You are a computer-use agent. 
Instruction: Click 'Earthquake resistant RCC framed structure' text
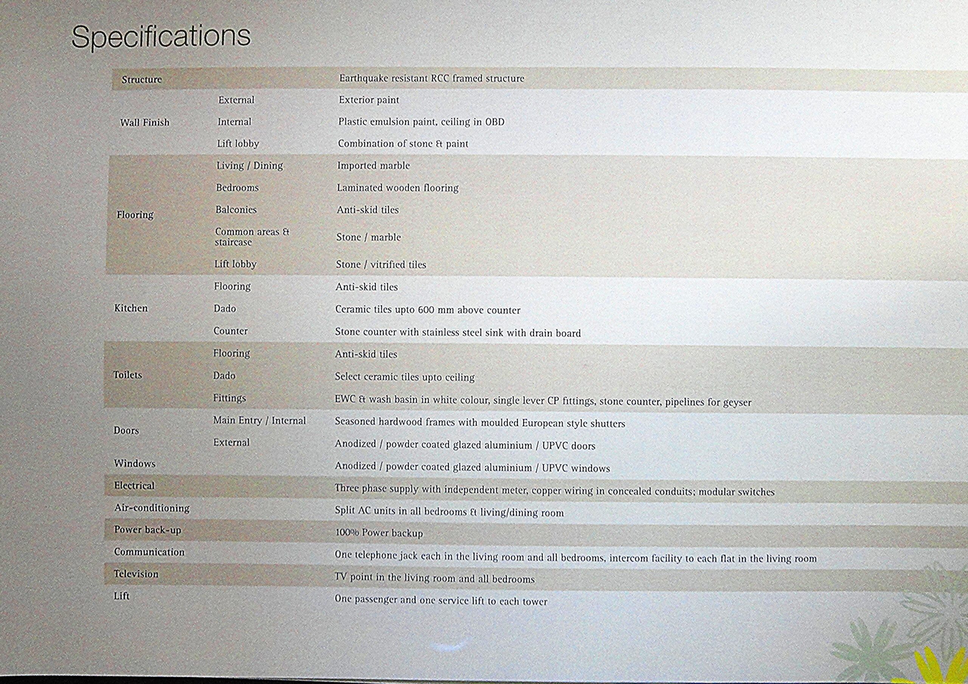click(x=432, y=78)
